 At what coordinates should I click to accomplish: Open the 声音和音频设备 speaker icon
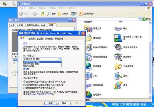click(118, 47)
